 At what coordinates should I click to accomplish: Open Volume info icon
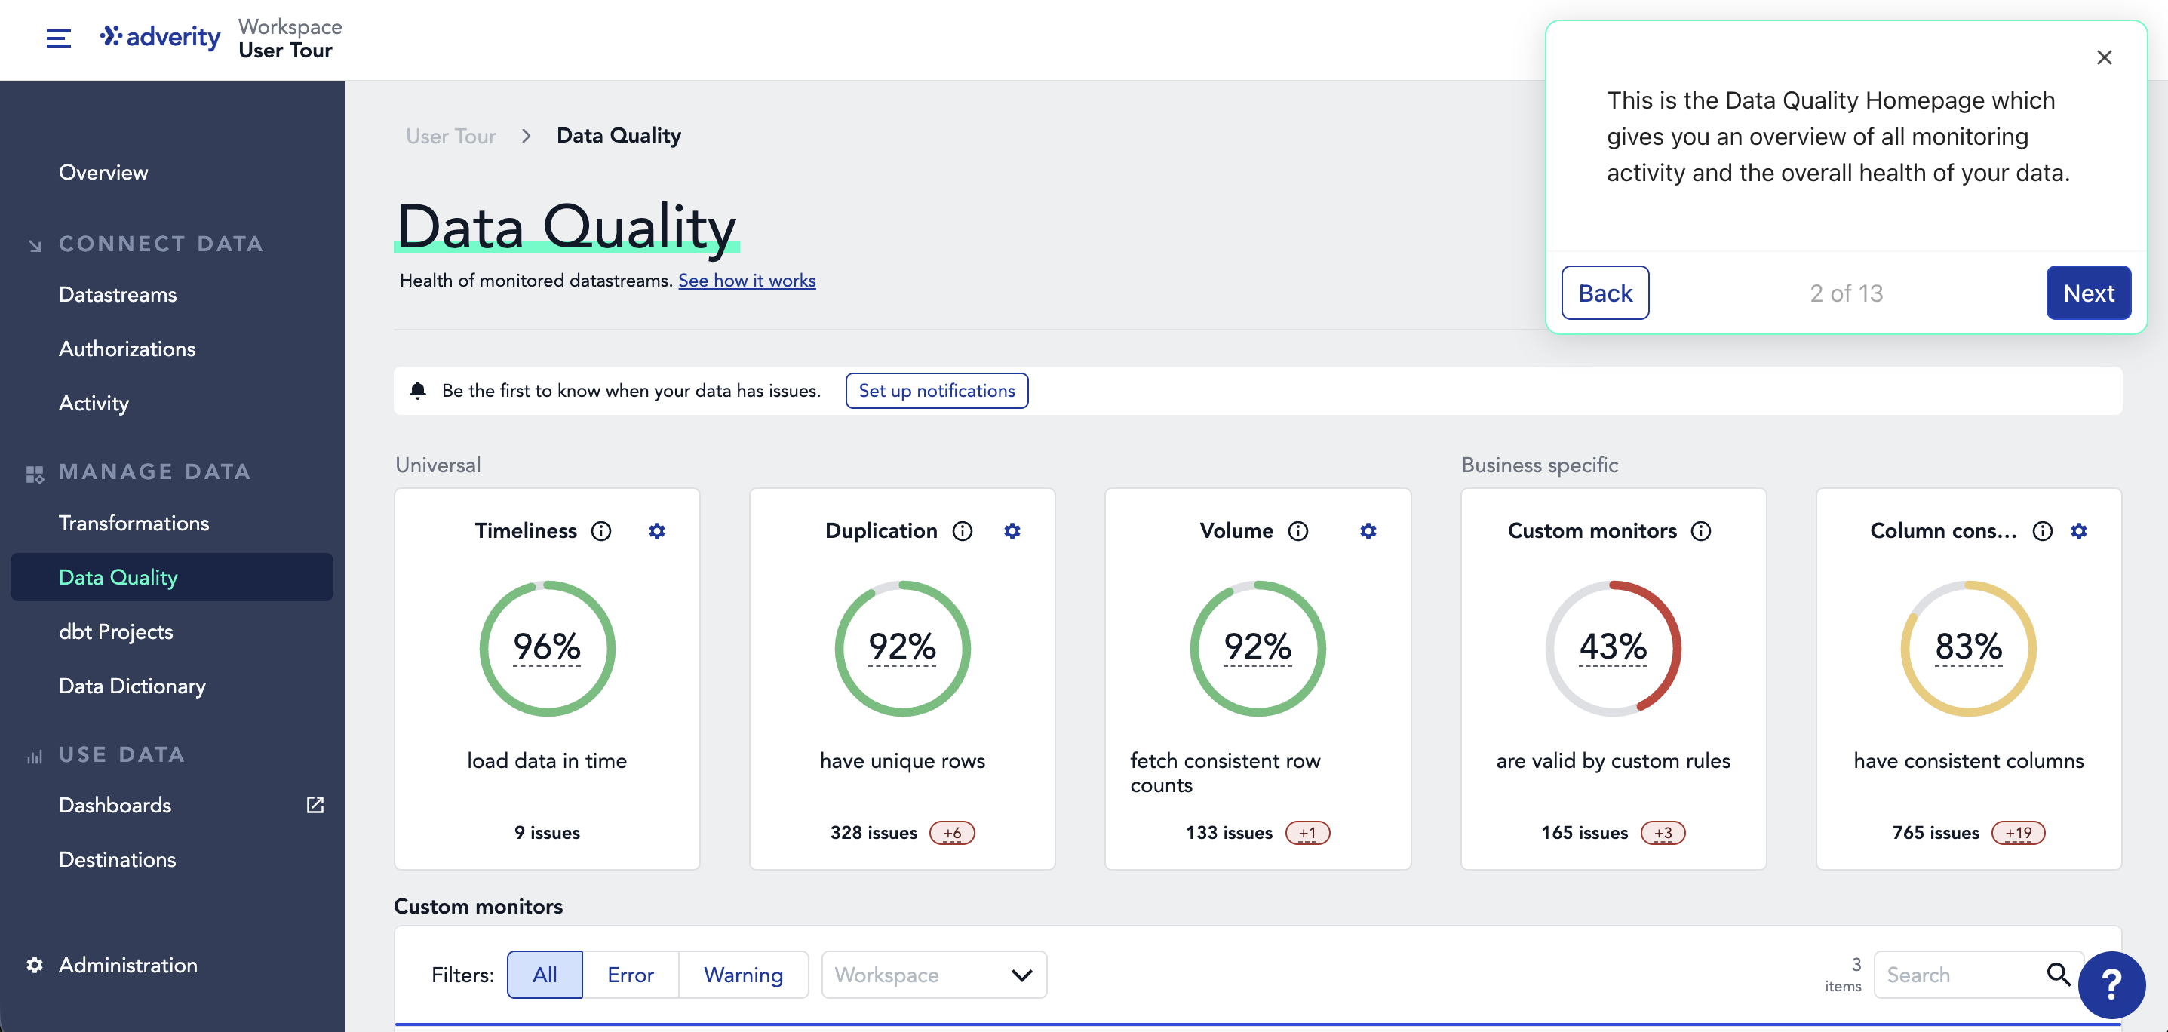pos(1298,531)
